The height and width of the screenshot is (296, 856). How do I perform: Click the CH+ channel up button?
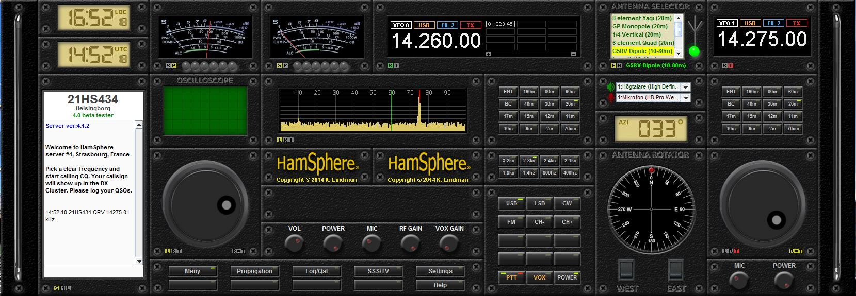point(567,222)
